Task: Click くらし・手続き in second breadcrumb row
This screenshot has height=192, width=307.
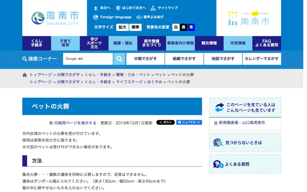Action: coord(98,82)
